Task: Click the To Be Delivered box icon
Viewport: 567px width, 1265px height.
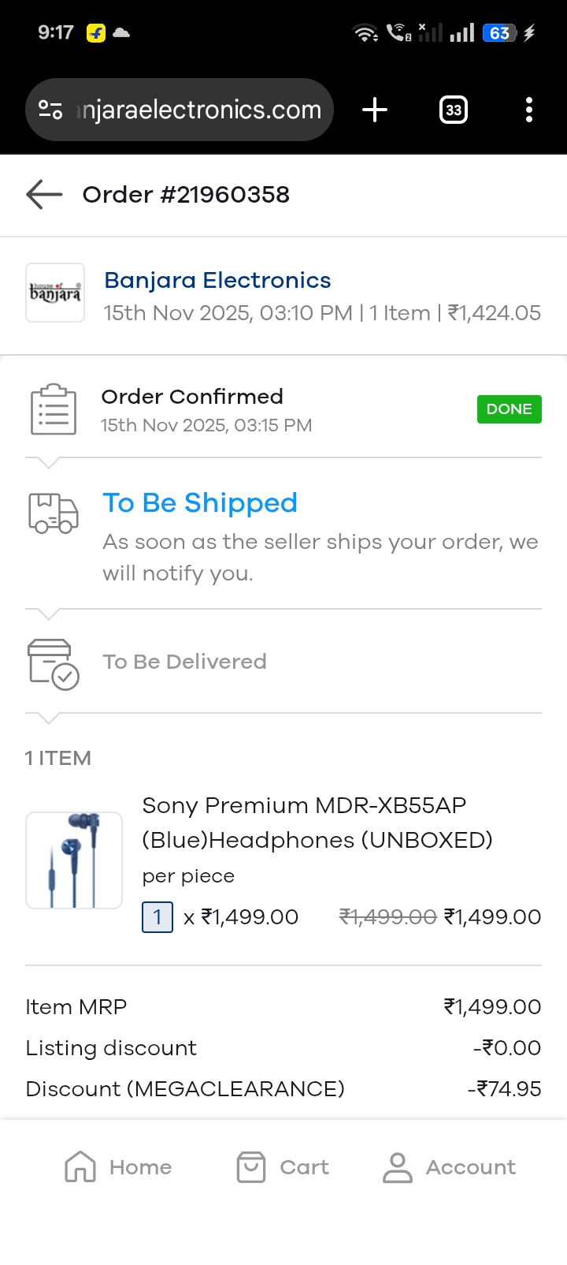Action: click(x=54, y=664)
